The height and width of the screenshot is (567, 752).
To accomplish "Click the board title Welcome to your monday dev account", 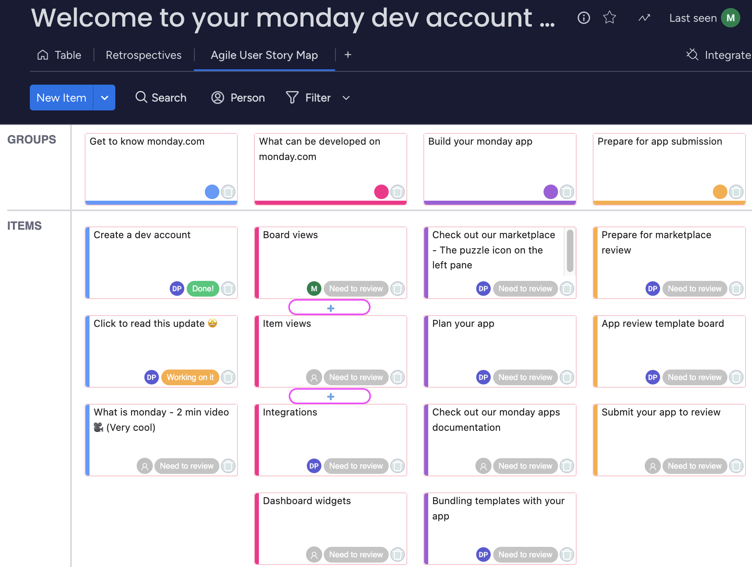I will pyautogui.click(x=293, y=18).
